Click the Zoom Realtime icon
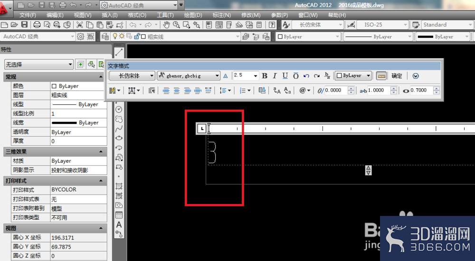Viewport: 475px width, 261px height. pyautogui.click(x=176, y=25)
